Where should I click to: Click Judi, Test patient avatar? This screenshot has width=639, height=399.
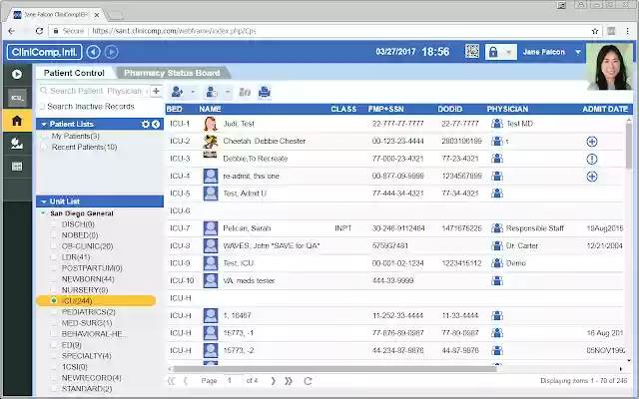[211, 124]
